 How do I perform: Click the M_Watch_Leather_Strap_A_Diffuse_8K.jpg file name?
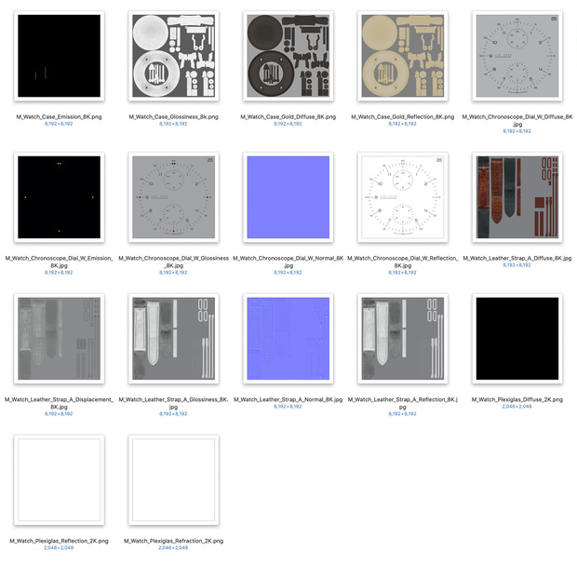point(517,258)
